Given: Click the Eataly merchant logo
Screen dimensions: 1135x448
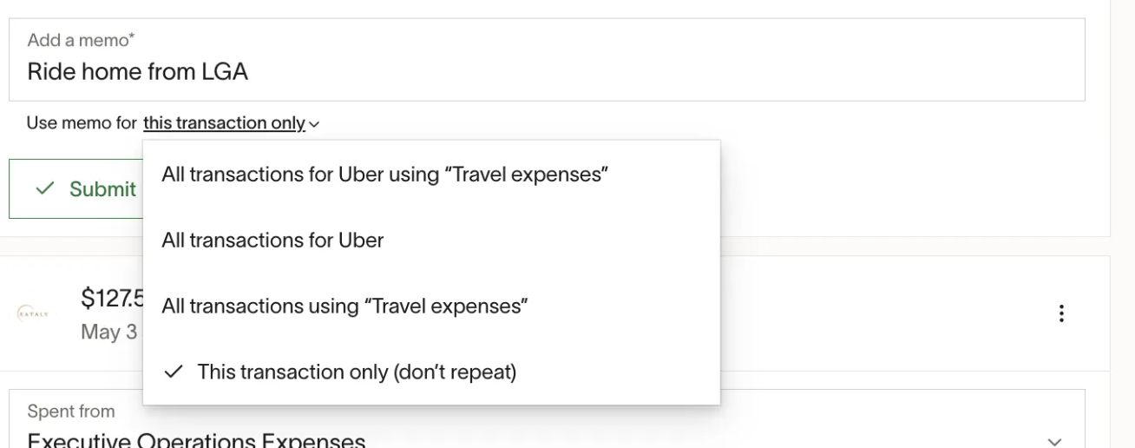Looking at the screenshot, I should click(x=34, y=313).
